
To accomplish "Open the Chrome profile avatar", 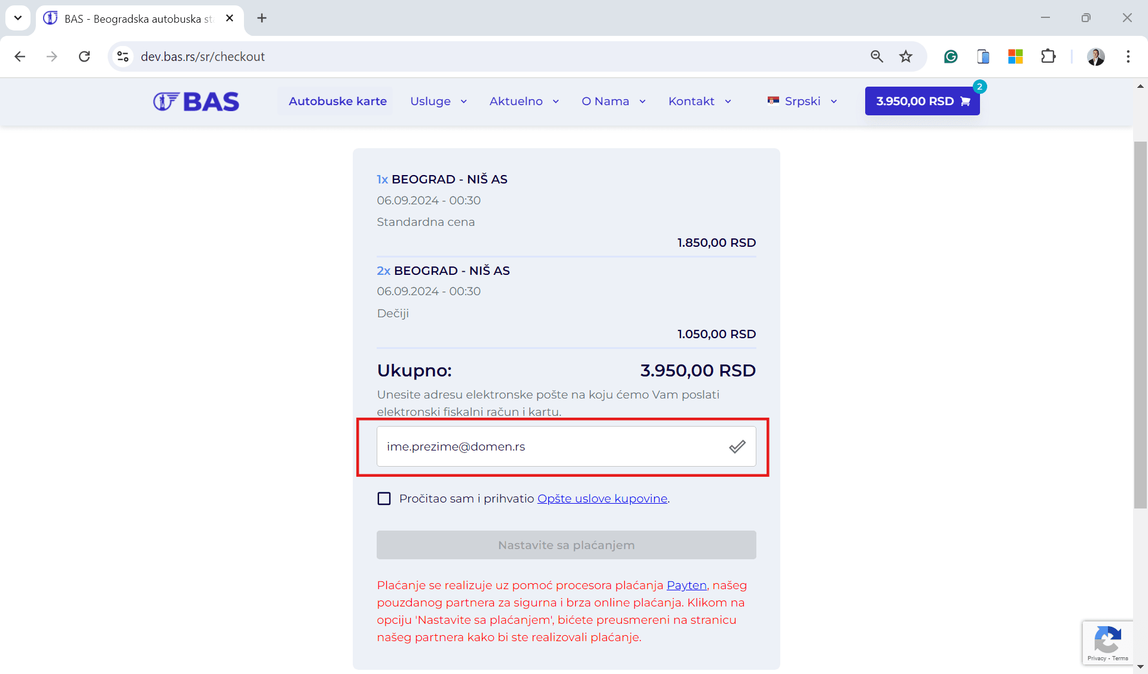I will click(1096, 56).
